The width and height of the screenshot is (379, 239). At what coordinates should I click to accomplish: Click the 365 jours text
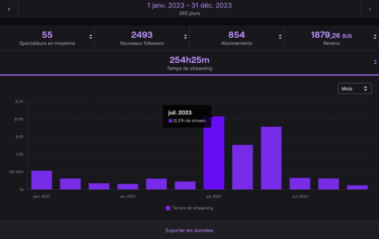pos(190,14)
